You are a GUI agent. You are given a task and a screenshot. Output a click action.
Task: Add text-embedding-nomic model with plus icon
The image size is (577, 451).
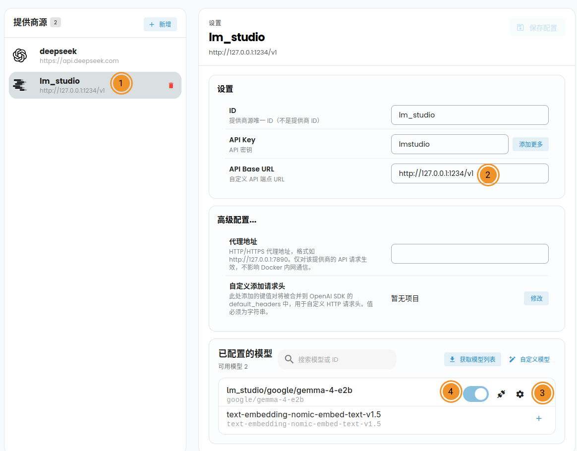coord(539,418)
